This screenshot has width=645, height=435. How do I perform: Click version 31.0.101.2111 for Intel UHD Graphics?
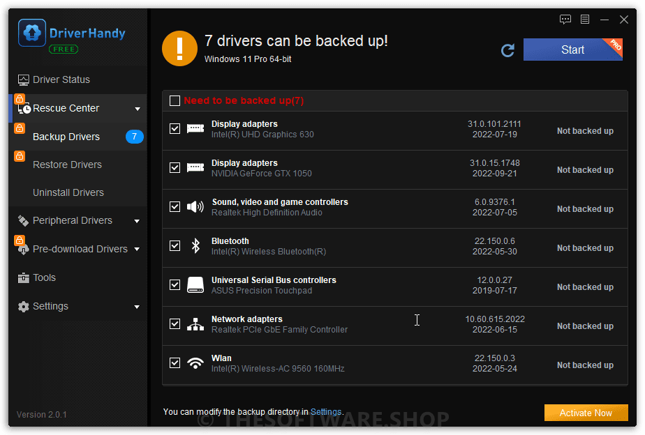tap(494, 124)
